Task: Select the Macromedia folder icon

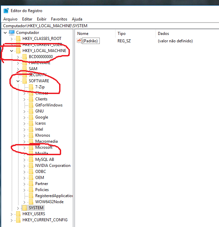Action: click(31, 141)
